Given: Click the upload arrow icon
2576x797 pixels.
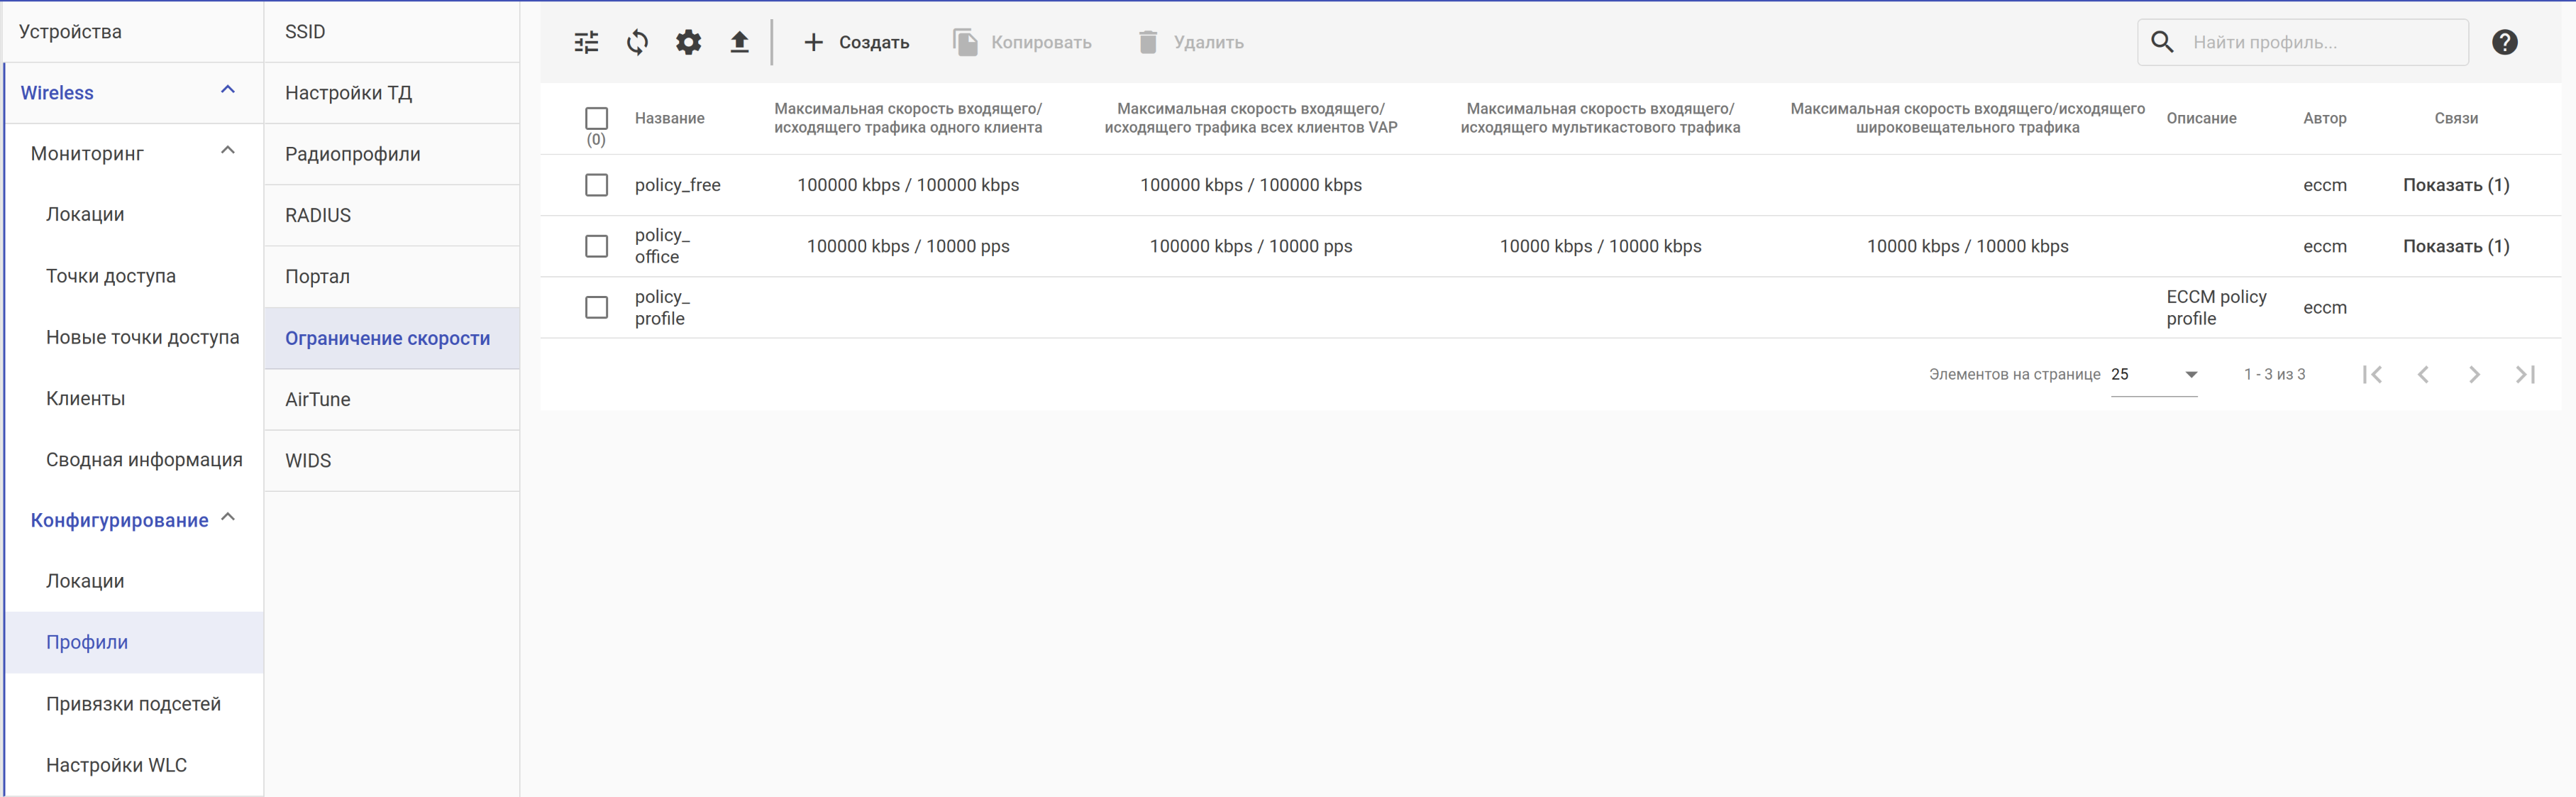Looking at the screenshot, I should [739, 42].
